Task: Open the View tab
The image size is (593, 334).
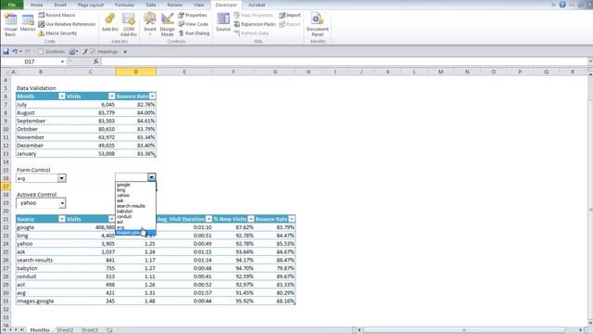Action: click(x=198, y=5)
